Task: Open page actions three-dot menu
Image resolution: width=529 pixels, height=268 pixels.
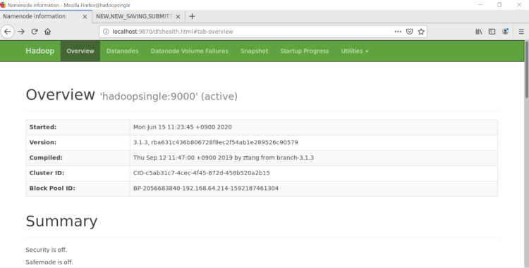Action: tap(398, 32)
